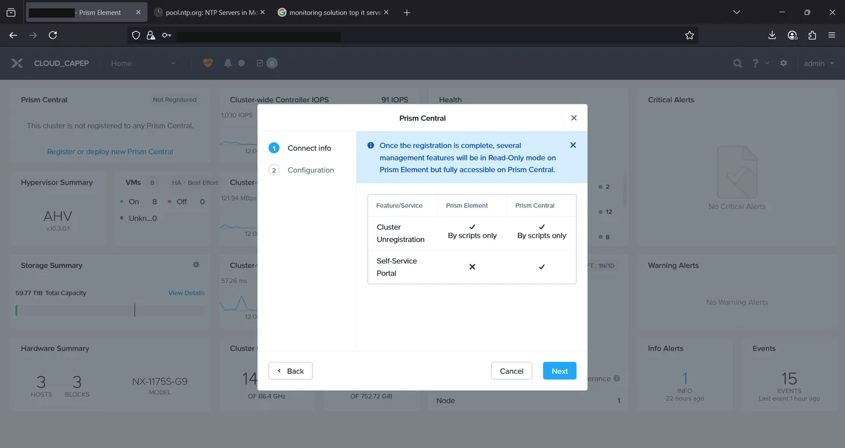Bookmark this page with star icon
The height and width of the screenshot is (448, 845).
(x=689, y=36)
